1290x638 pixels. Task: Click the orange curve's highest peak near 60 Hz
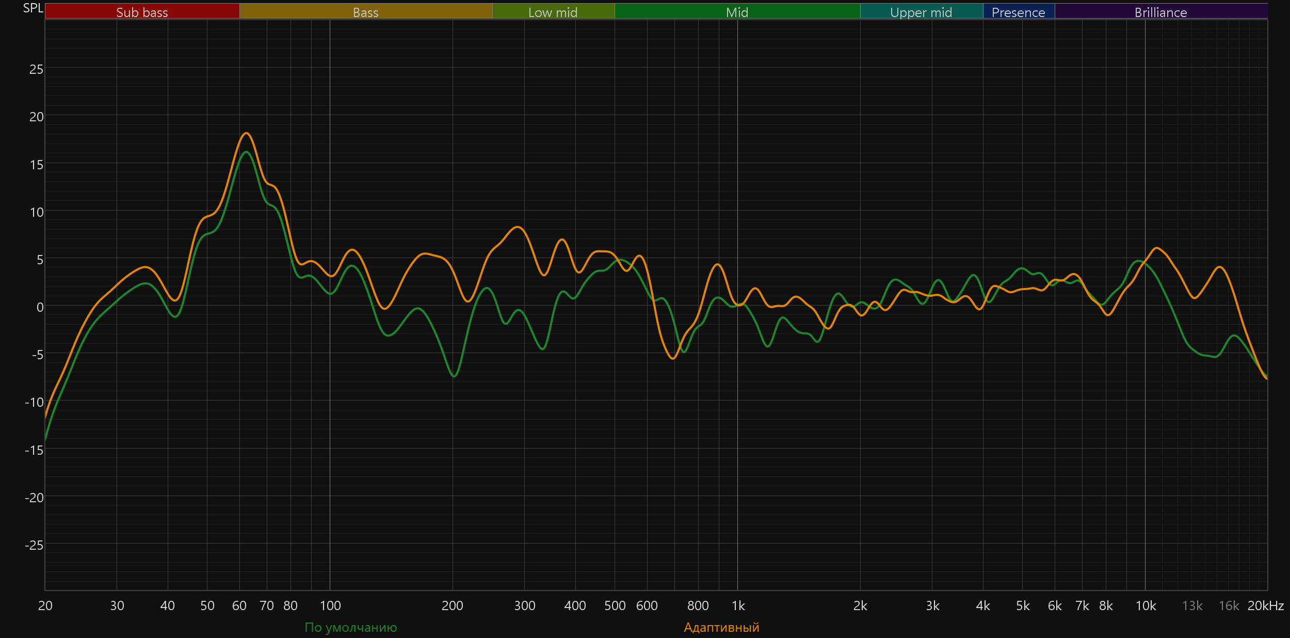[x=246, y=133]
